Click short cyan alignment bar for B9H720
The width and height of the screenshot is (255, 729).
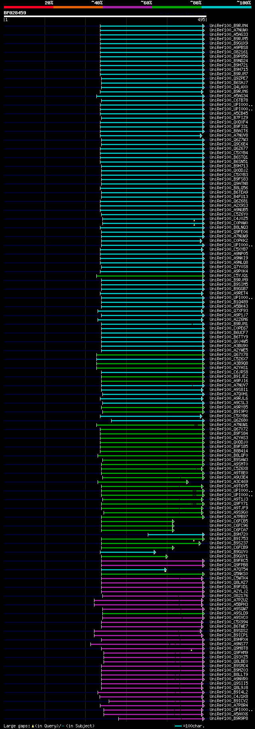click(175, 534)
